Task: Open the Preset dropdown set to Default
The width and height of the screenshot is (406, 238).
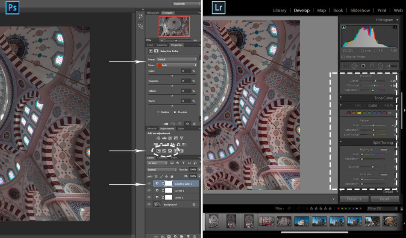Action: (x=177, y=59)
